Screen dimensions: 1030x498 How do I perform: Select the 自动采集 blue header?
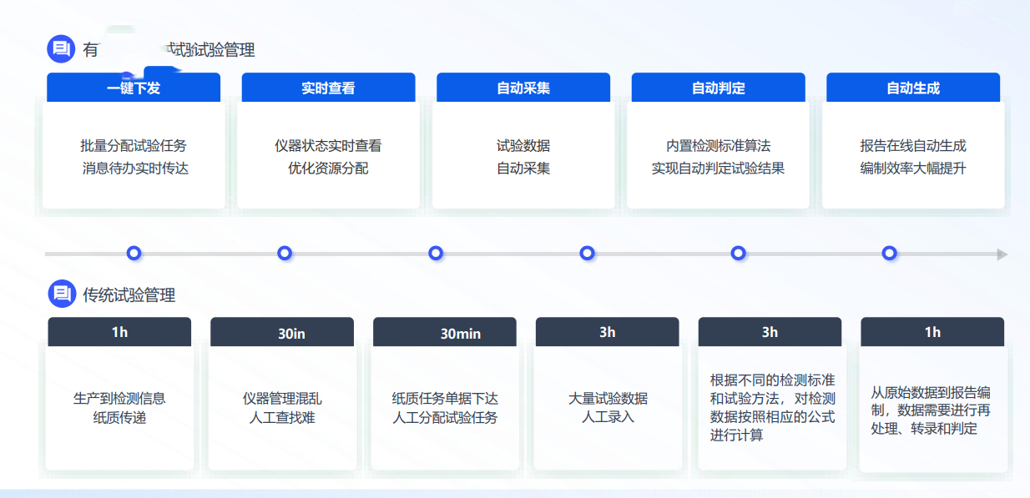point(523,88)
